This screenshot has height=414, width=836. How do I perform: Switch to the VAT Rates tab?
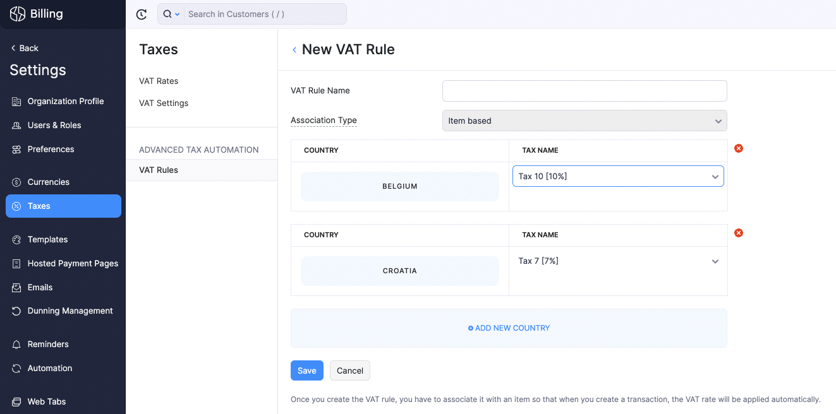(x=158, y=81)
